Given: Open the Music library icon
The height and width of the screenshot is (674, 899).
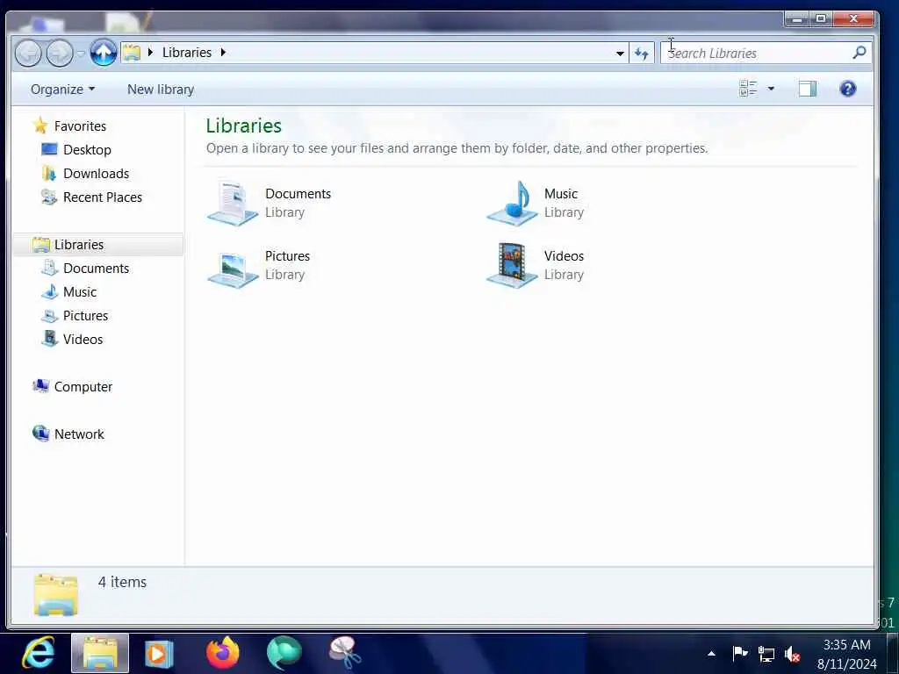Looking at the screenshot, I should pyautogui.click(x=512, y=203).
